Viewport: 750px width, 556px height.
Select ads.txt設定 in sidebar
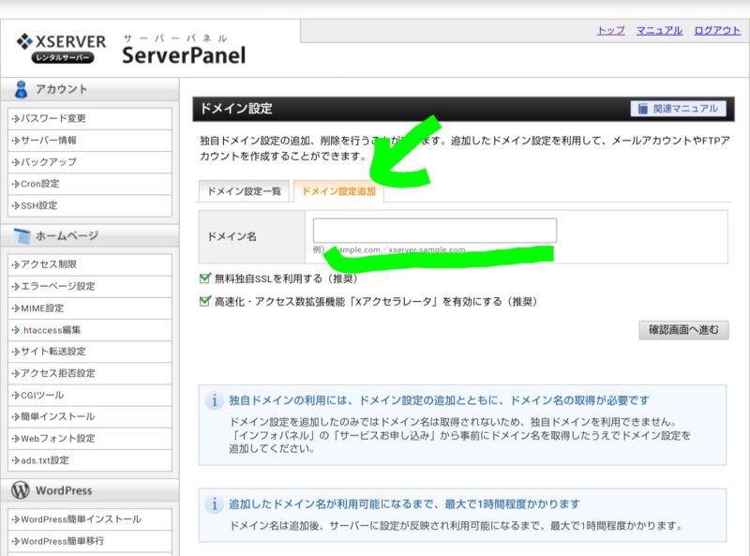tap(90, 460)
